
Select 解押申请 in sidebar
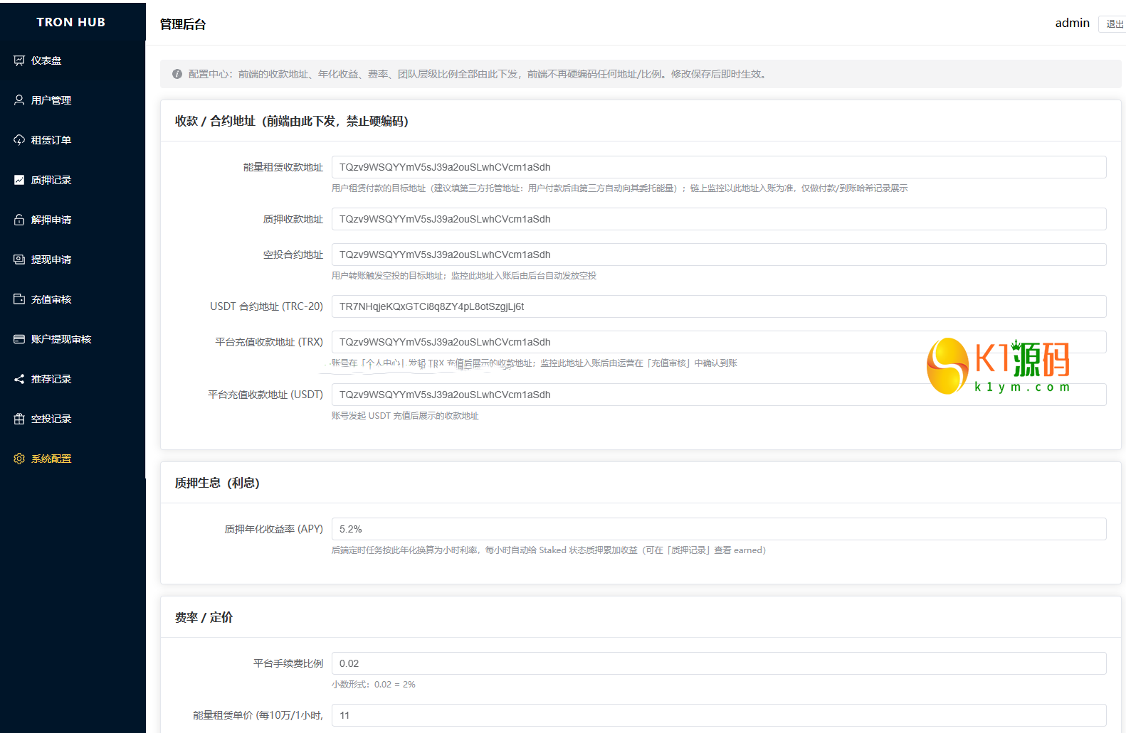pyautogui.click(x=73, y=220)
